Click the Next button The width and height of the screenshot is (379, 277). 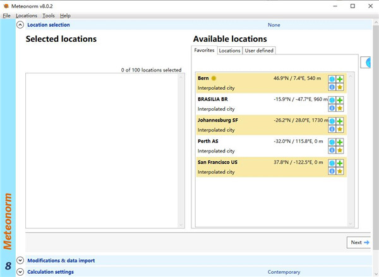pos(359,242)
